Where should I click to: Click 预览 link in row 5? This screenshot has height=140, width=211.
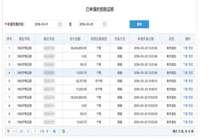pos(191,81)
